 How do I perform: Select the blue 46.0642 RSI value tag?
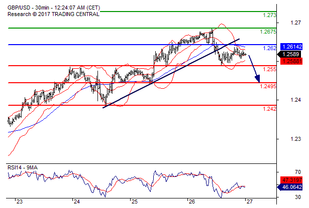click(290, 187)
